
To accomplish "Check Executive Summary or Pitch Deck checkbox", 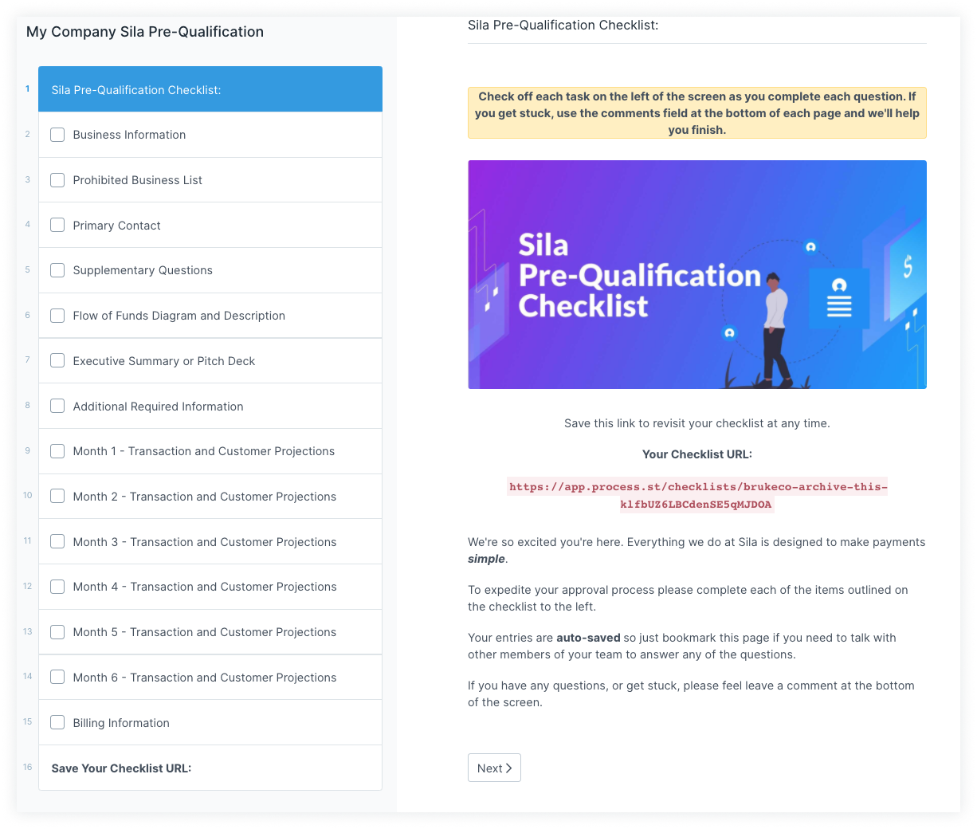I will click(57, 360).
